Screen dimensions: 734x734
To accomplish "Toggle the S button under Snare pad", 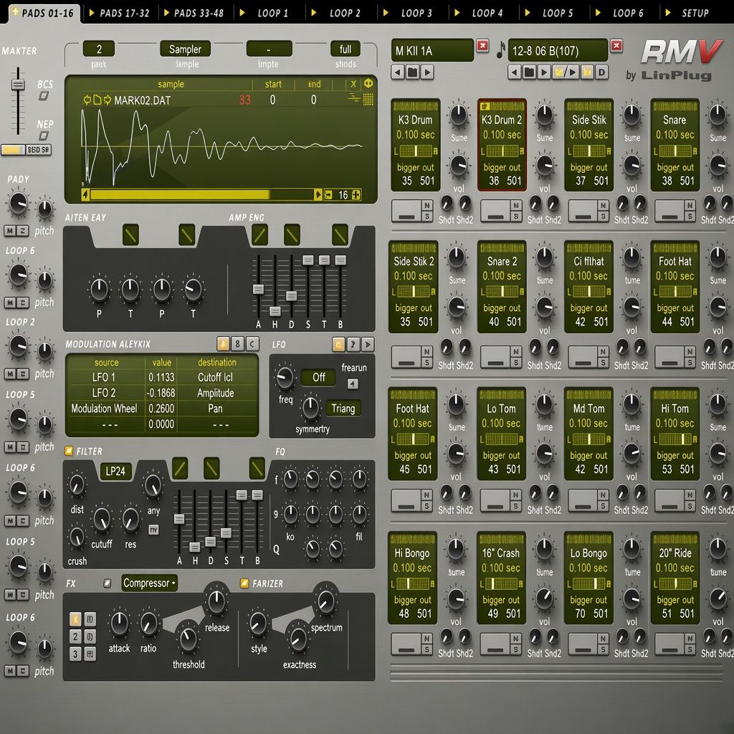I will click(690, 216).
